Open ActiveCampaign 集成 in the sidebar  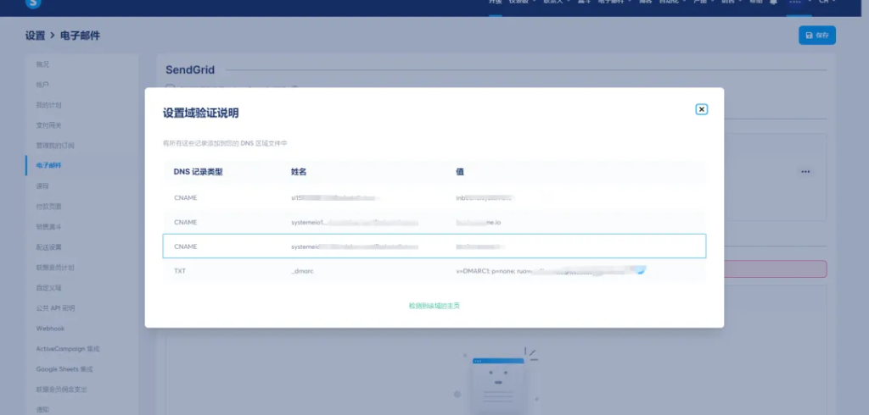[x=68, y=349]
